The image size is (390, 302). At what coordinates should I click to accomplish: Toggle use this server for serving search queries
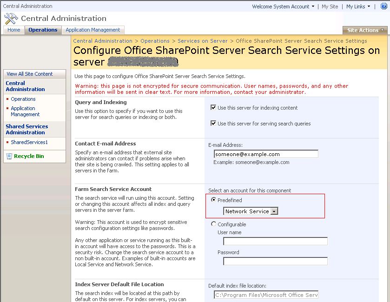pyautogui.click(x=213, y=123)
